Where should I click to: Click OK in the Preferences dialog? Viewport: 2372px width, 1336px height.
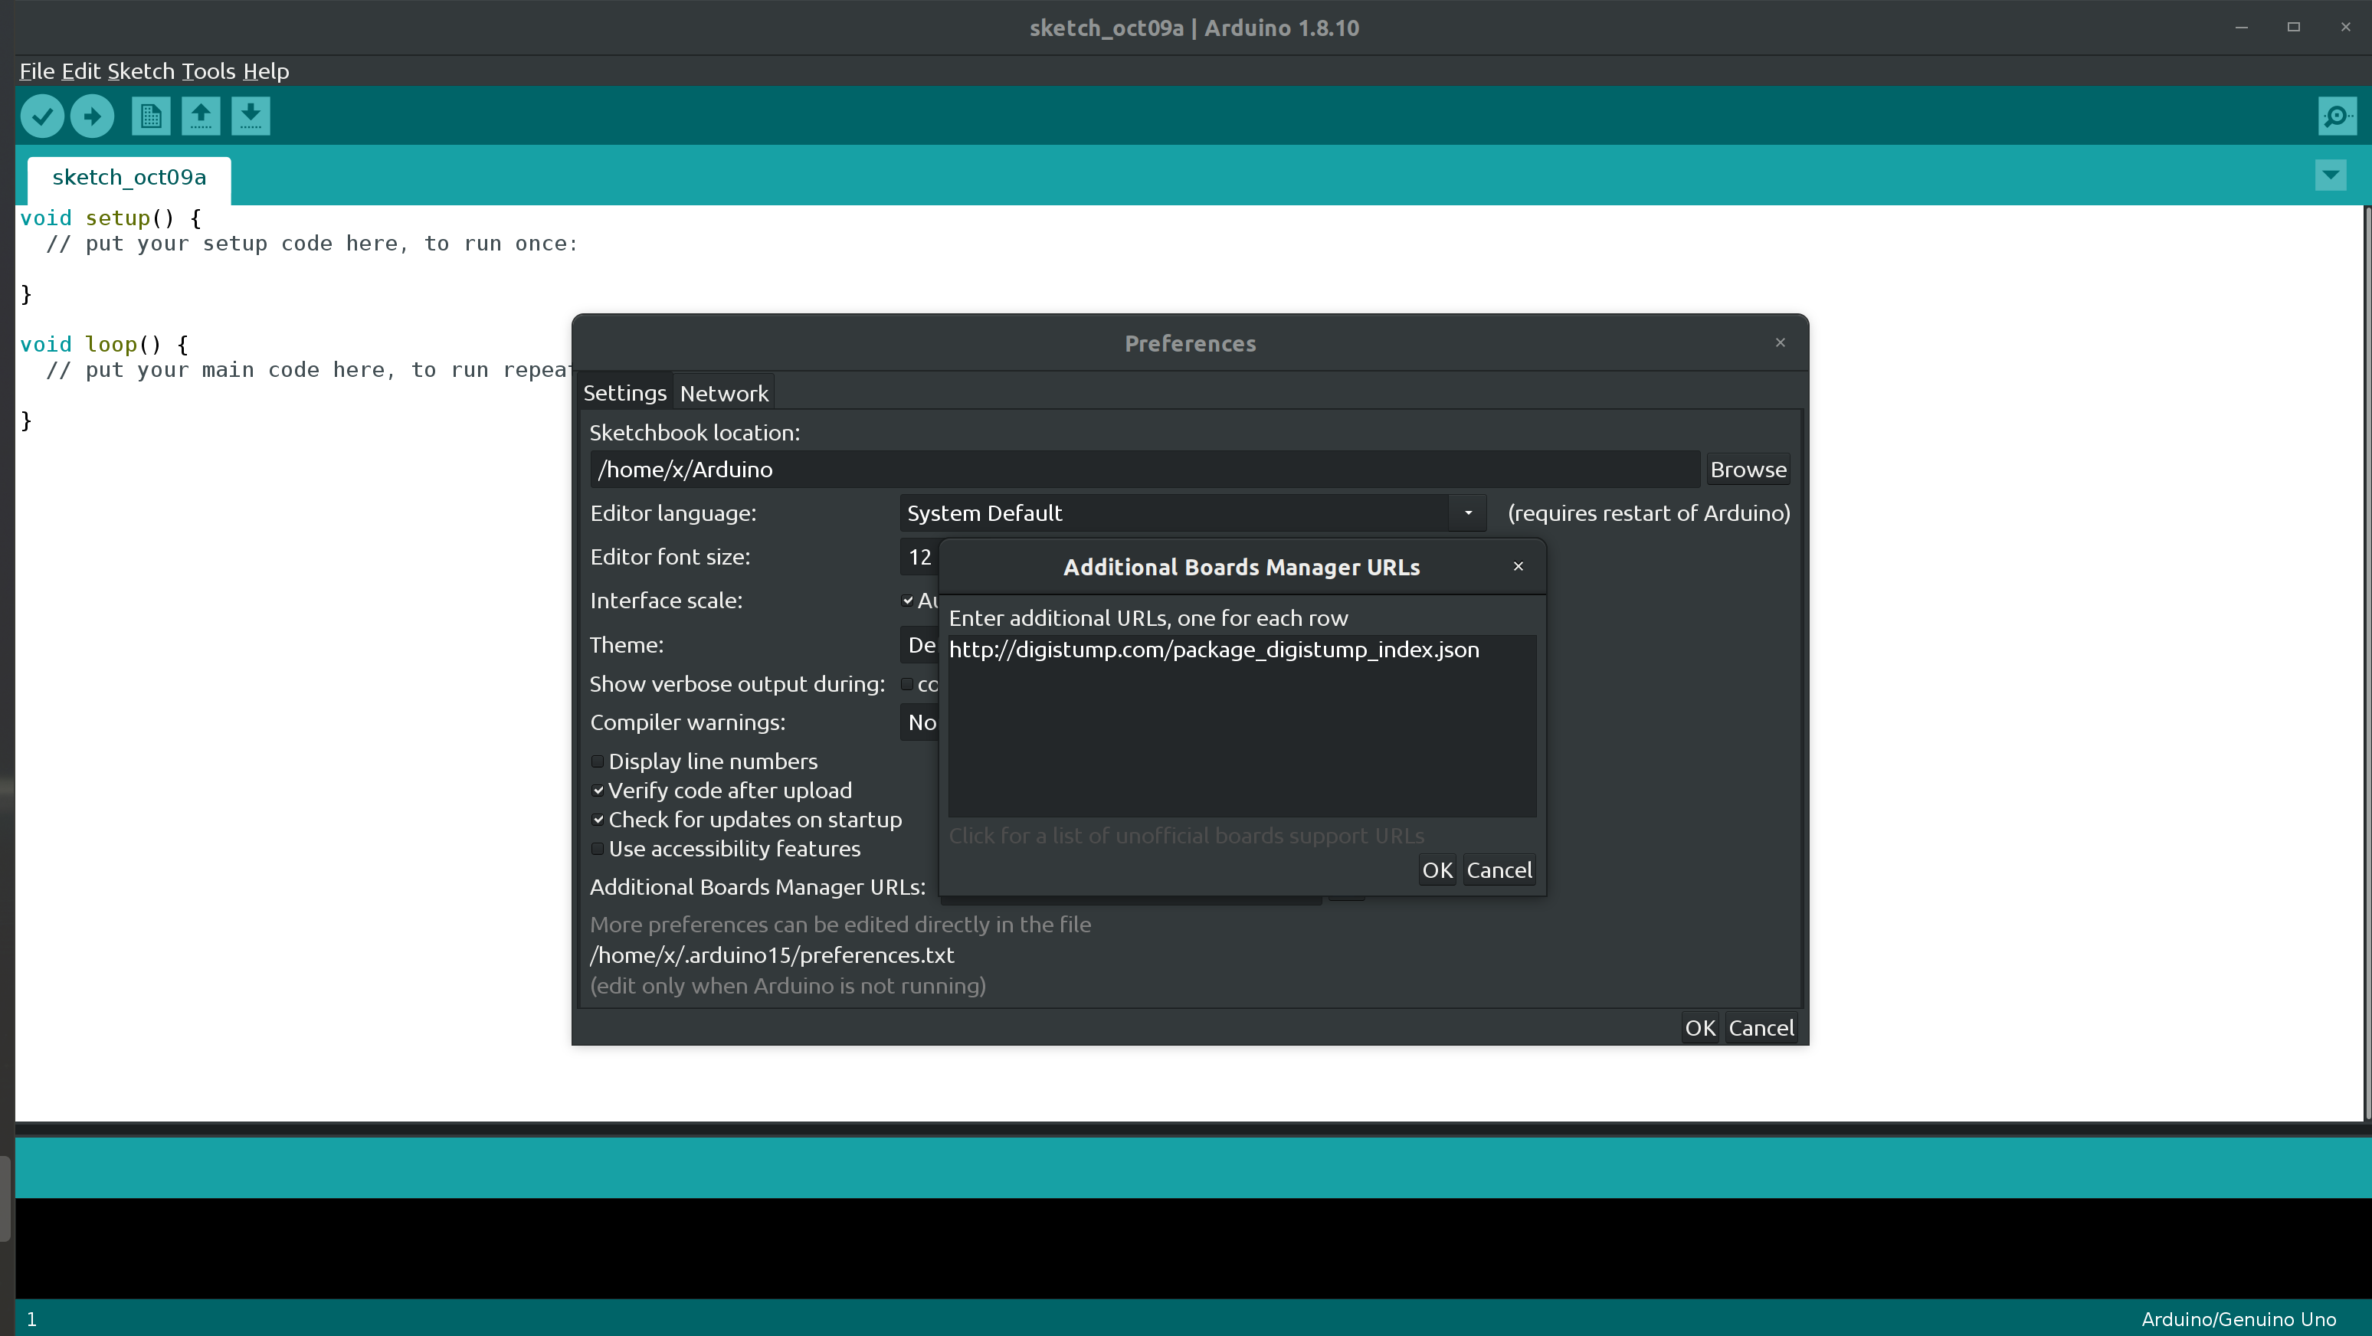click(x=1700, y=1027)
